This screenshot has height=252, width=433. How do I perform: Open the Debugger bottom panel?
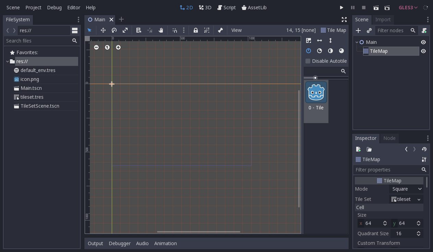point(120,243)
